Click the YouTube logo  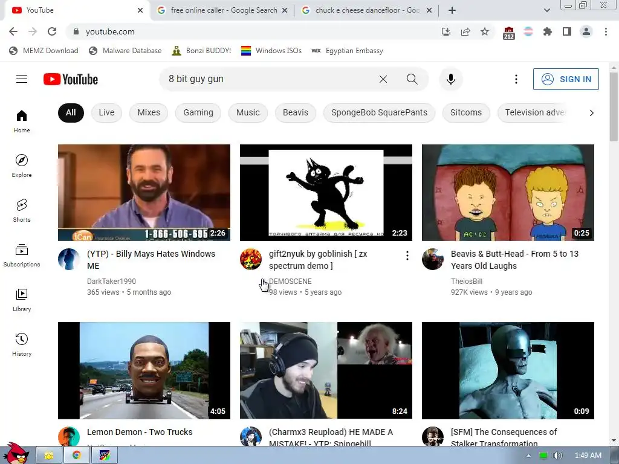71,79
